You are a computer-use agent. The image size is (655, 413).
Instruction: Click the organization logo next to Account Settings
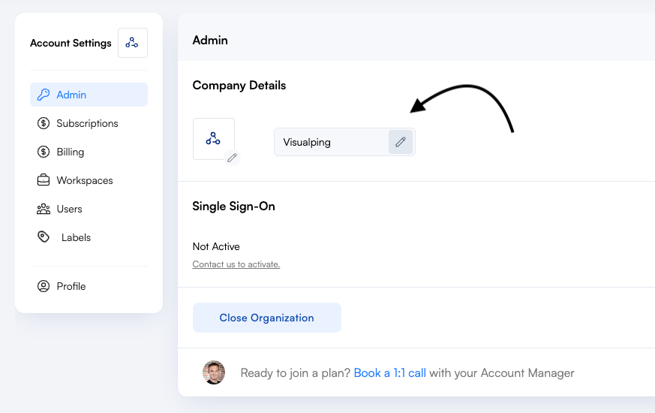[x=132, y=43]
